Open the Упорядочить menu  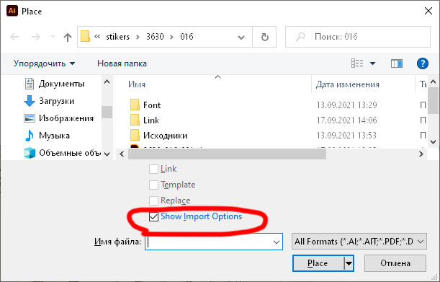45,63
